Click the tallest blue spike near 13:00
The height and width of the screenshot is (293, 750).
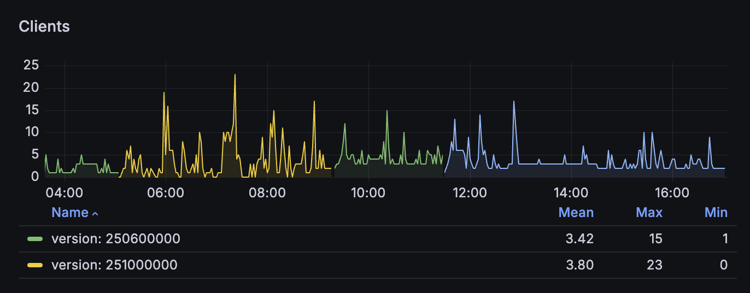(x=514, y=102)
